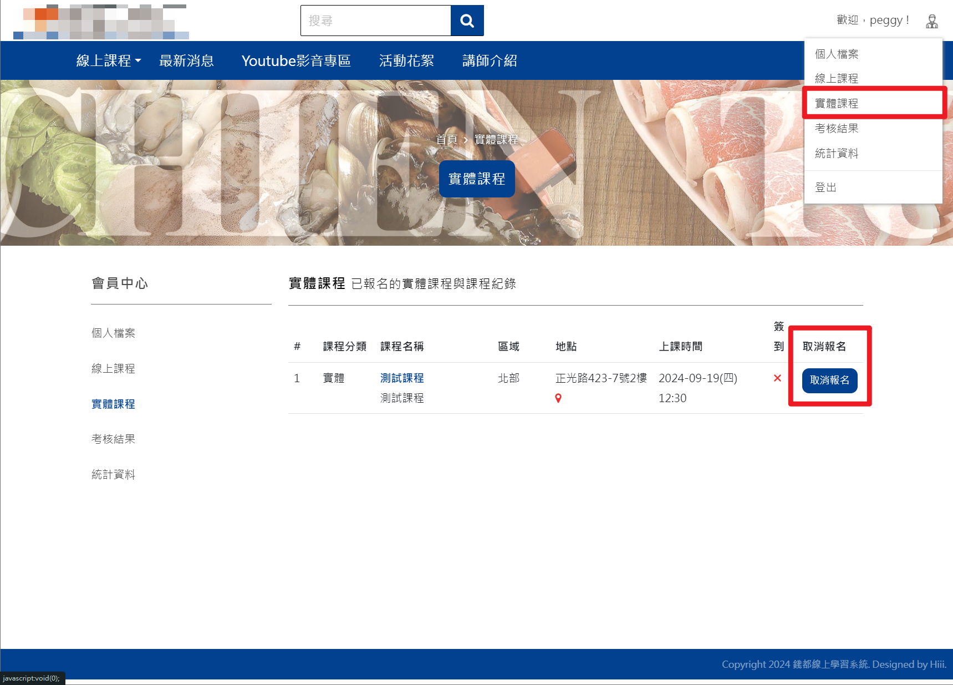Go to Youtube影音專區 page
The height and width of the screenshot is (685, 953).
point(296,60)
